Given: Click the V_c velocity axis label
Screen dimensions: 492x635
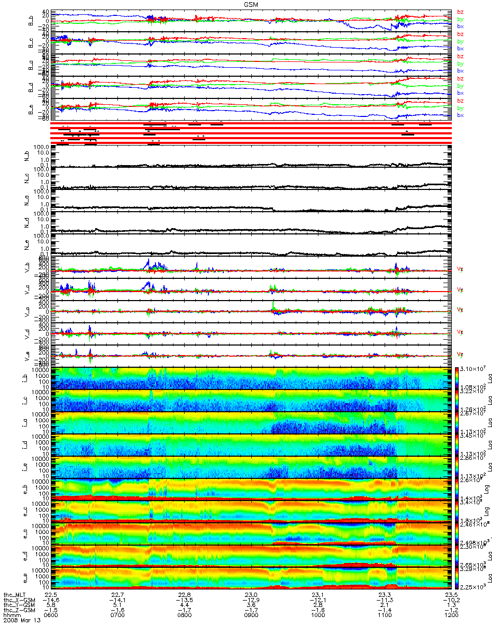Looking at the screenshot, I should point(28,291).
